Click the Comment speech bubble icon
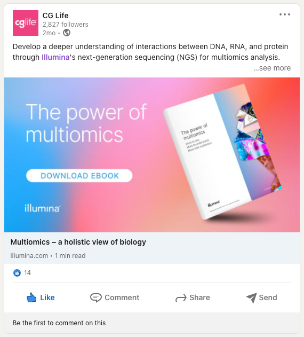304x337 pixels. pos(96,297)
